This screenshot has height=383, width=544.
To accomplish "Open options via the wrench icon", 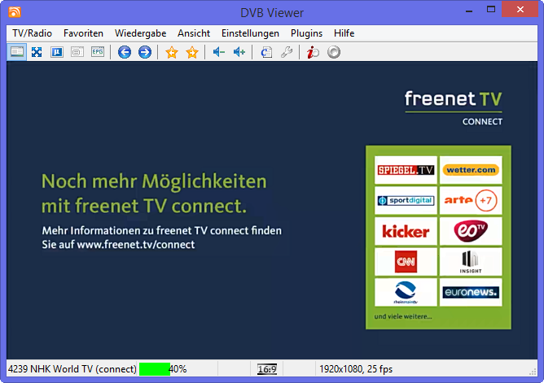I will [x=287, y=52].
